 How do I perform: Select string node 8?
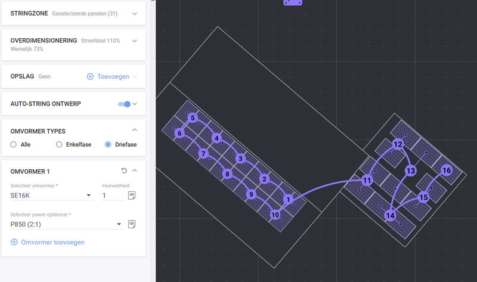coord(227,174)
